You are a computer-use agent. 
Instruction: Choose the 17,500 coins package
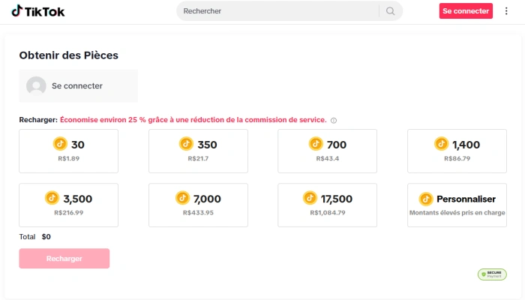pyautogui.click(x=327, y=205)
